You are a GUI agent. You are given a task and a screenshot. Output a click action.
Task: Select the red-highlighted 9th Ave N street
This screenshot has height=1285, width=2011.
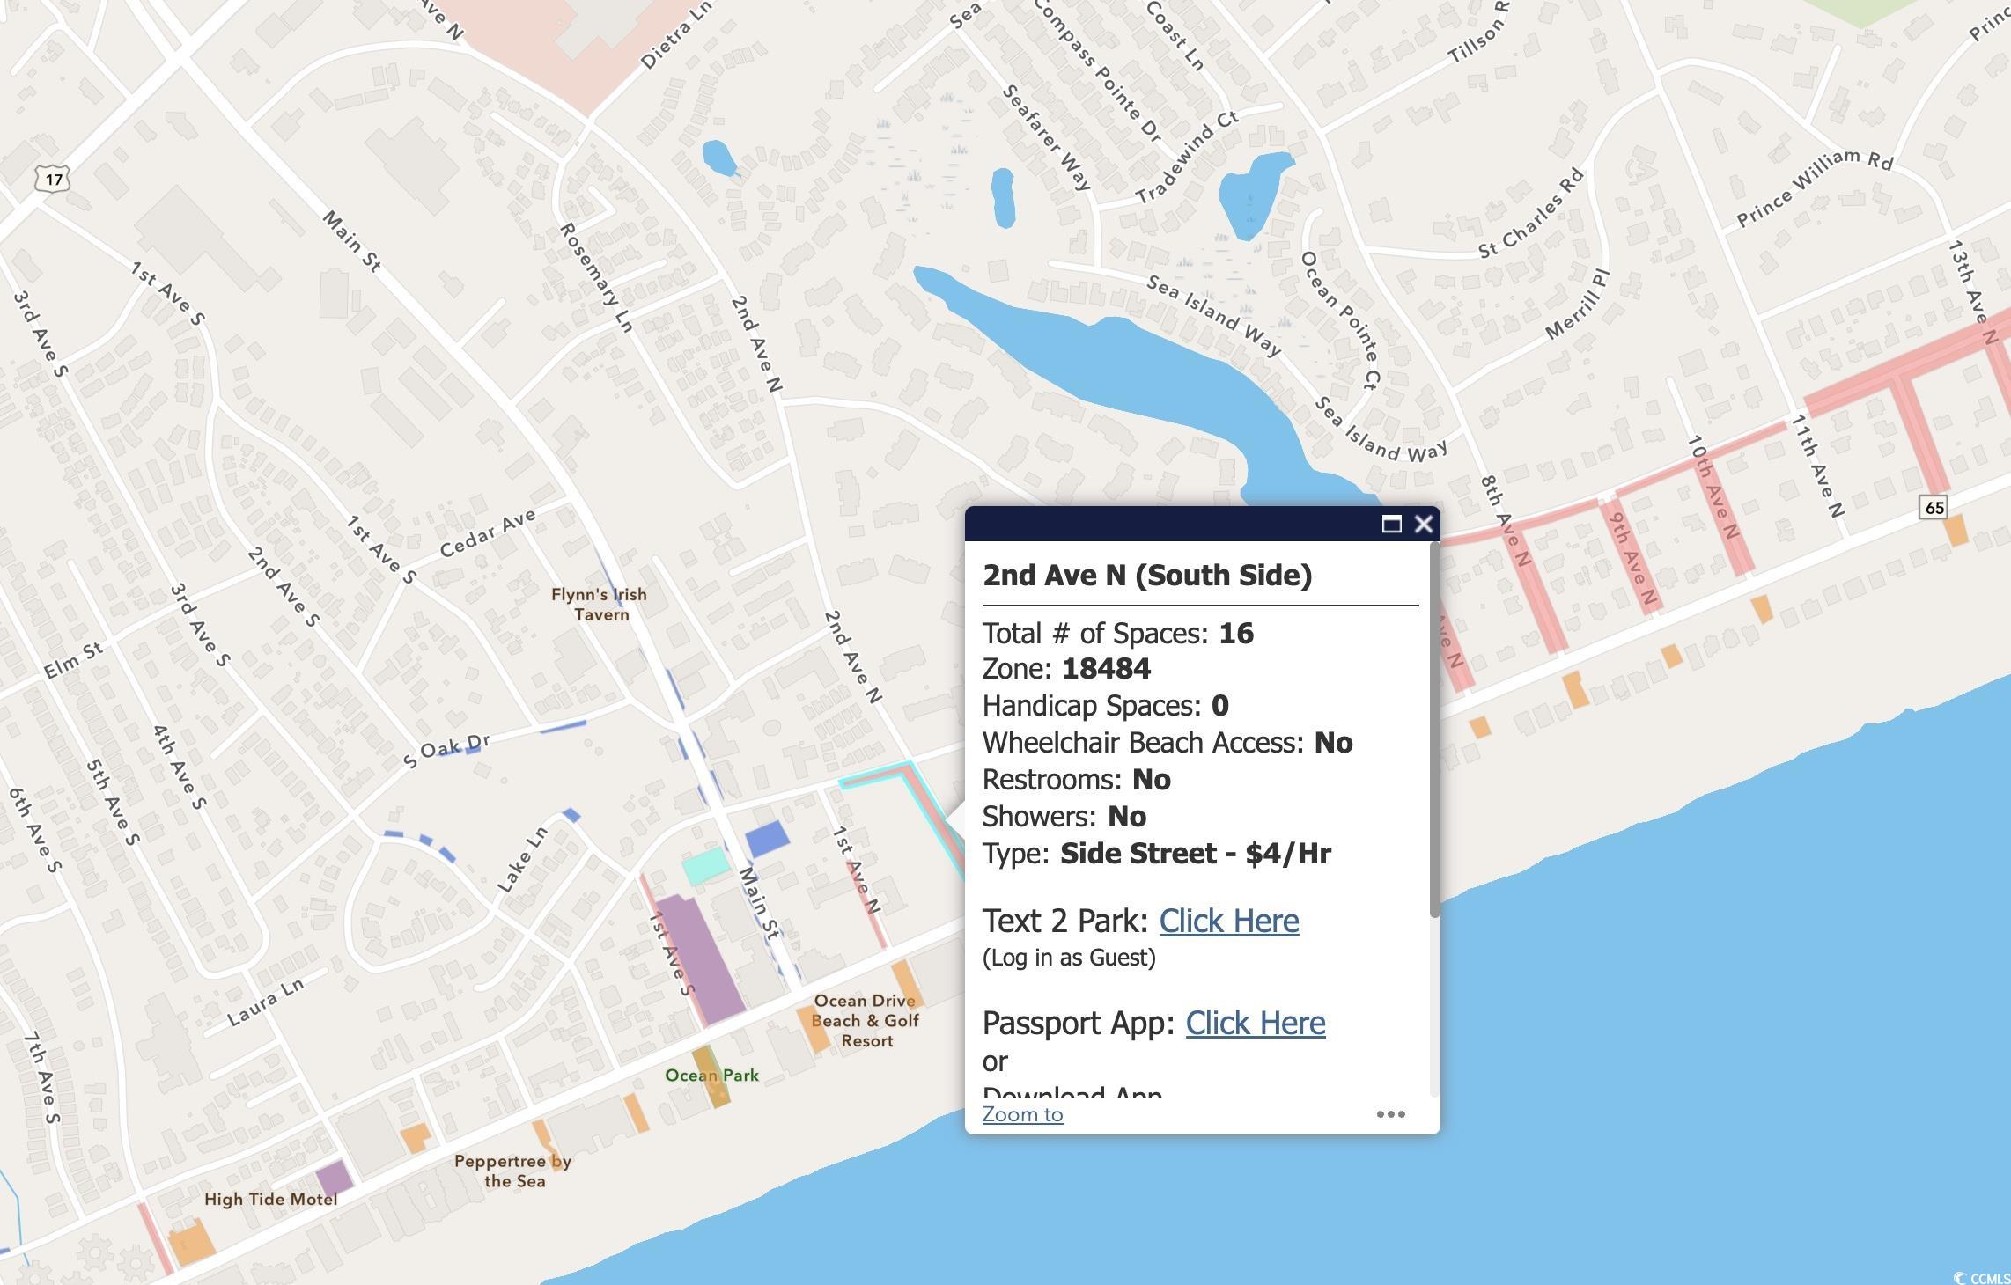(1630, 556)
